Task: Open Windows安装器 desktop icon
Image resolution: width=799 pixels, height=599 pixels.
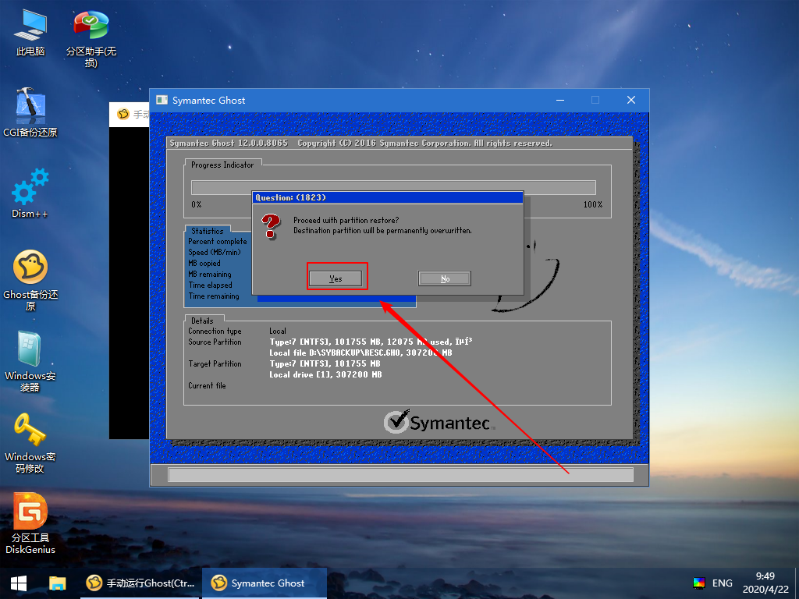Action: coord(30,361)
